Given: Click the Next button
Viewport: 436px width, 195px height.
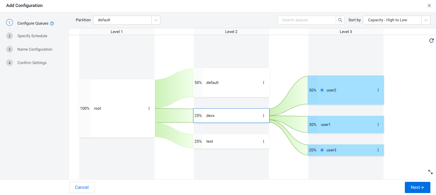Looking at the screenshot, I should pyautogui.click(x=417, y=187).
